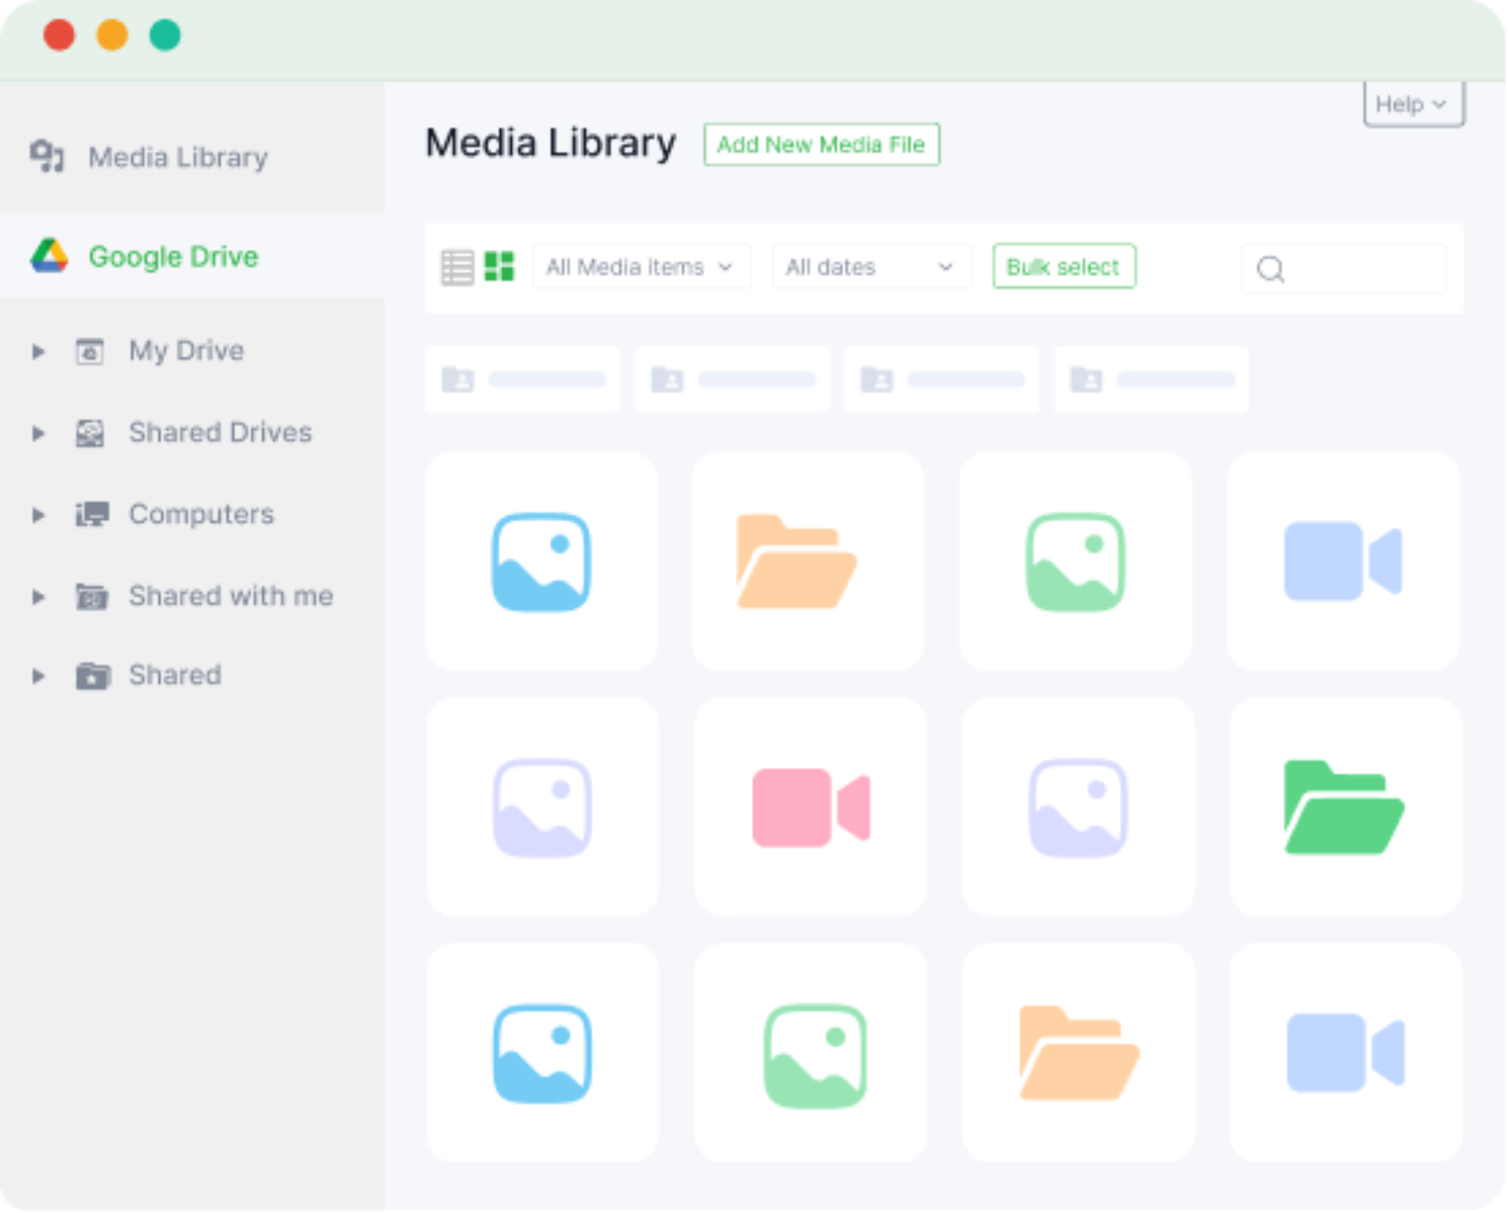The width and height of the screenshot is (1508, 1213).
Task: Click the search magnifier icon
Action: (1270, 269)
